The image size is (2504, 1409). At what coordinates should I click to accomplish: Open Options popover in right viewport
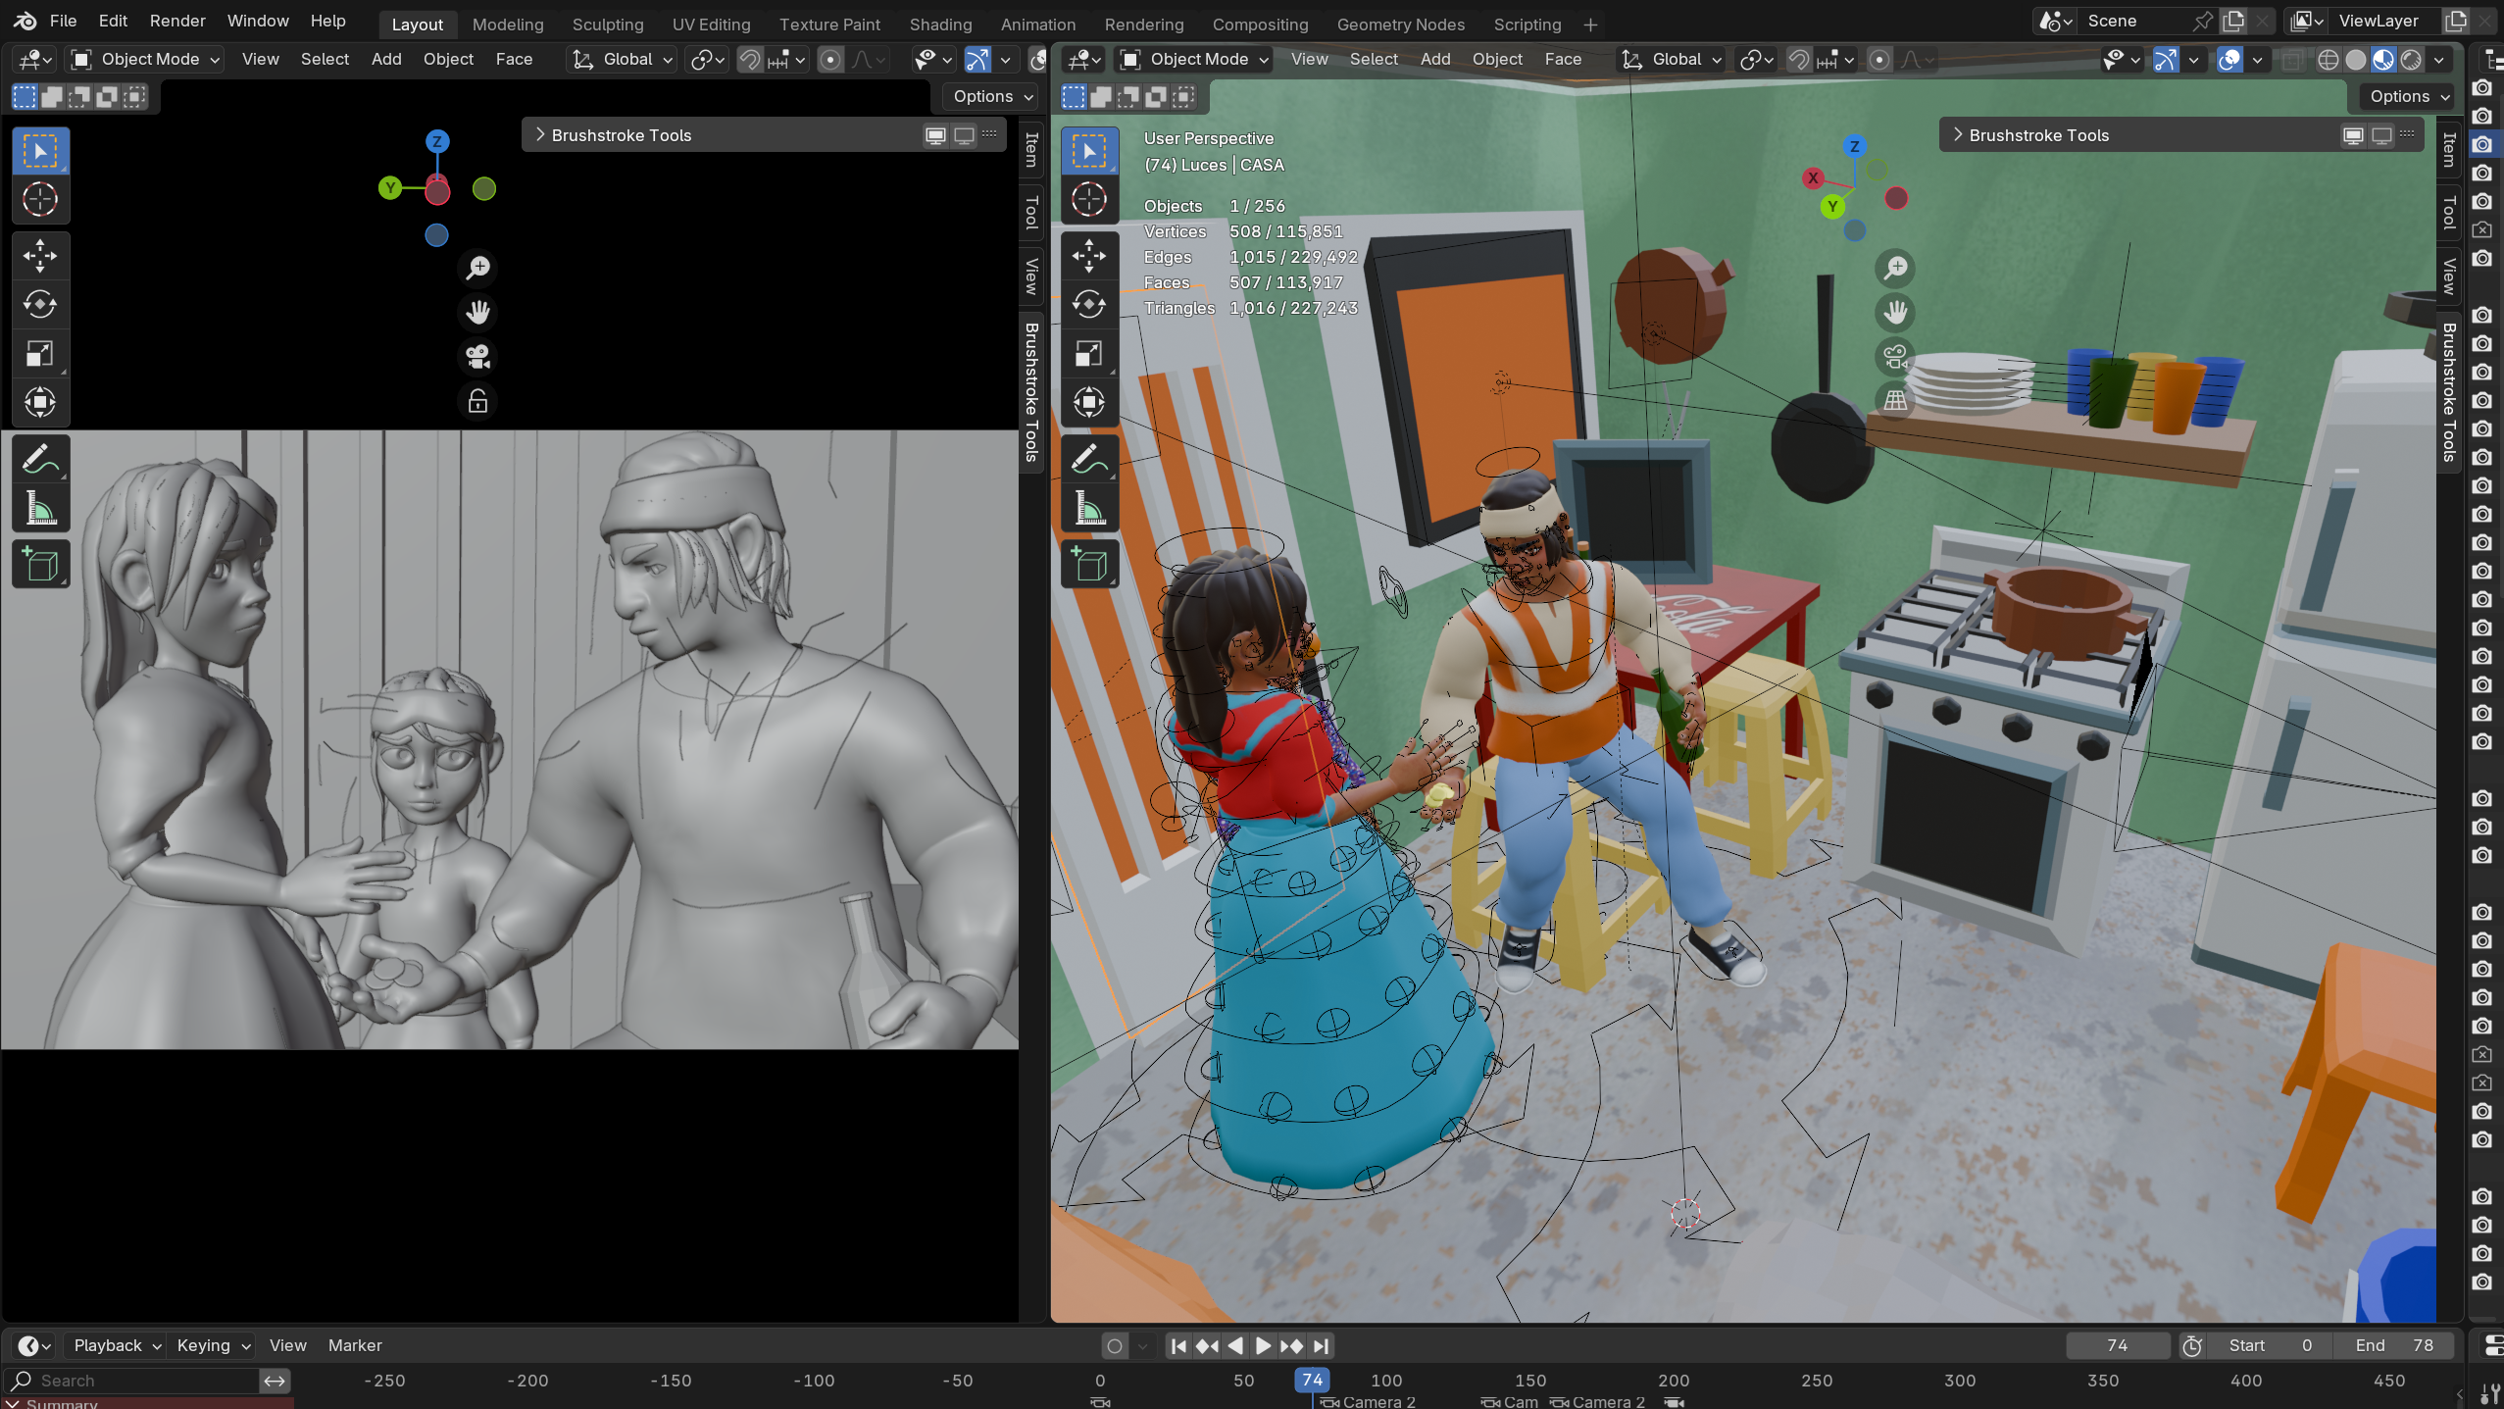2408,96
